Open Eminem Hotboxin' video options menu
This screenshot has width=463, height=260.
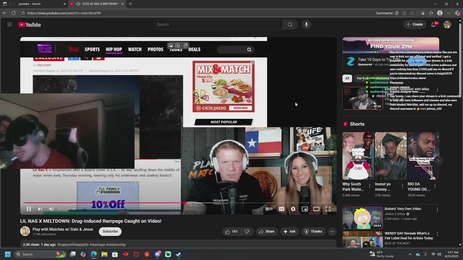coord(437,90)
